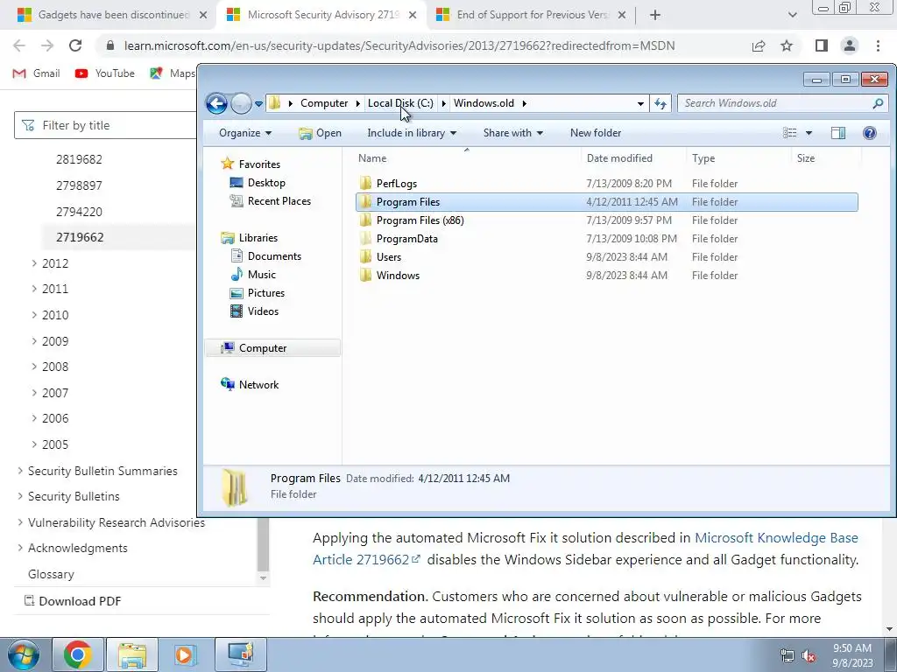The height and width of the screenshot is (672, 897).
Task: Expand Vulnerability Research Advisories
Action: point(20,522)
